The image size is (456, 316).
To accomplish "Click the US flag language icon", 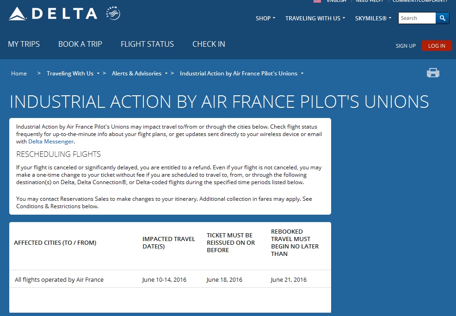I will coord(317,1).
